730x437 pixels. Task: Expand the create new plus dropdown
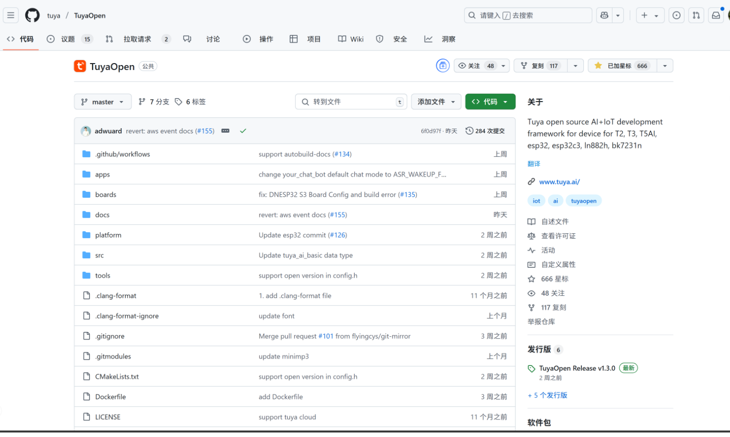click(x=650, y=16)
